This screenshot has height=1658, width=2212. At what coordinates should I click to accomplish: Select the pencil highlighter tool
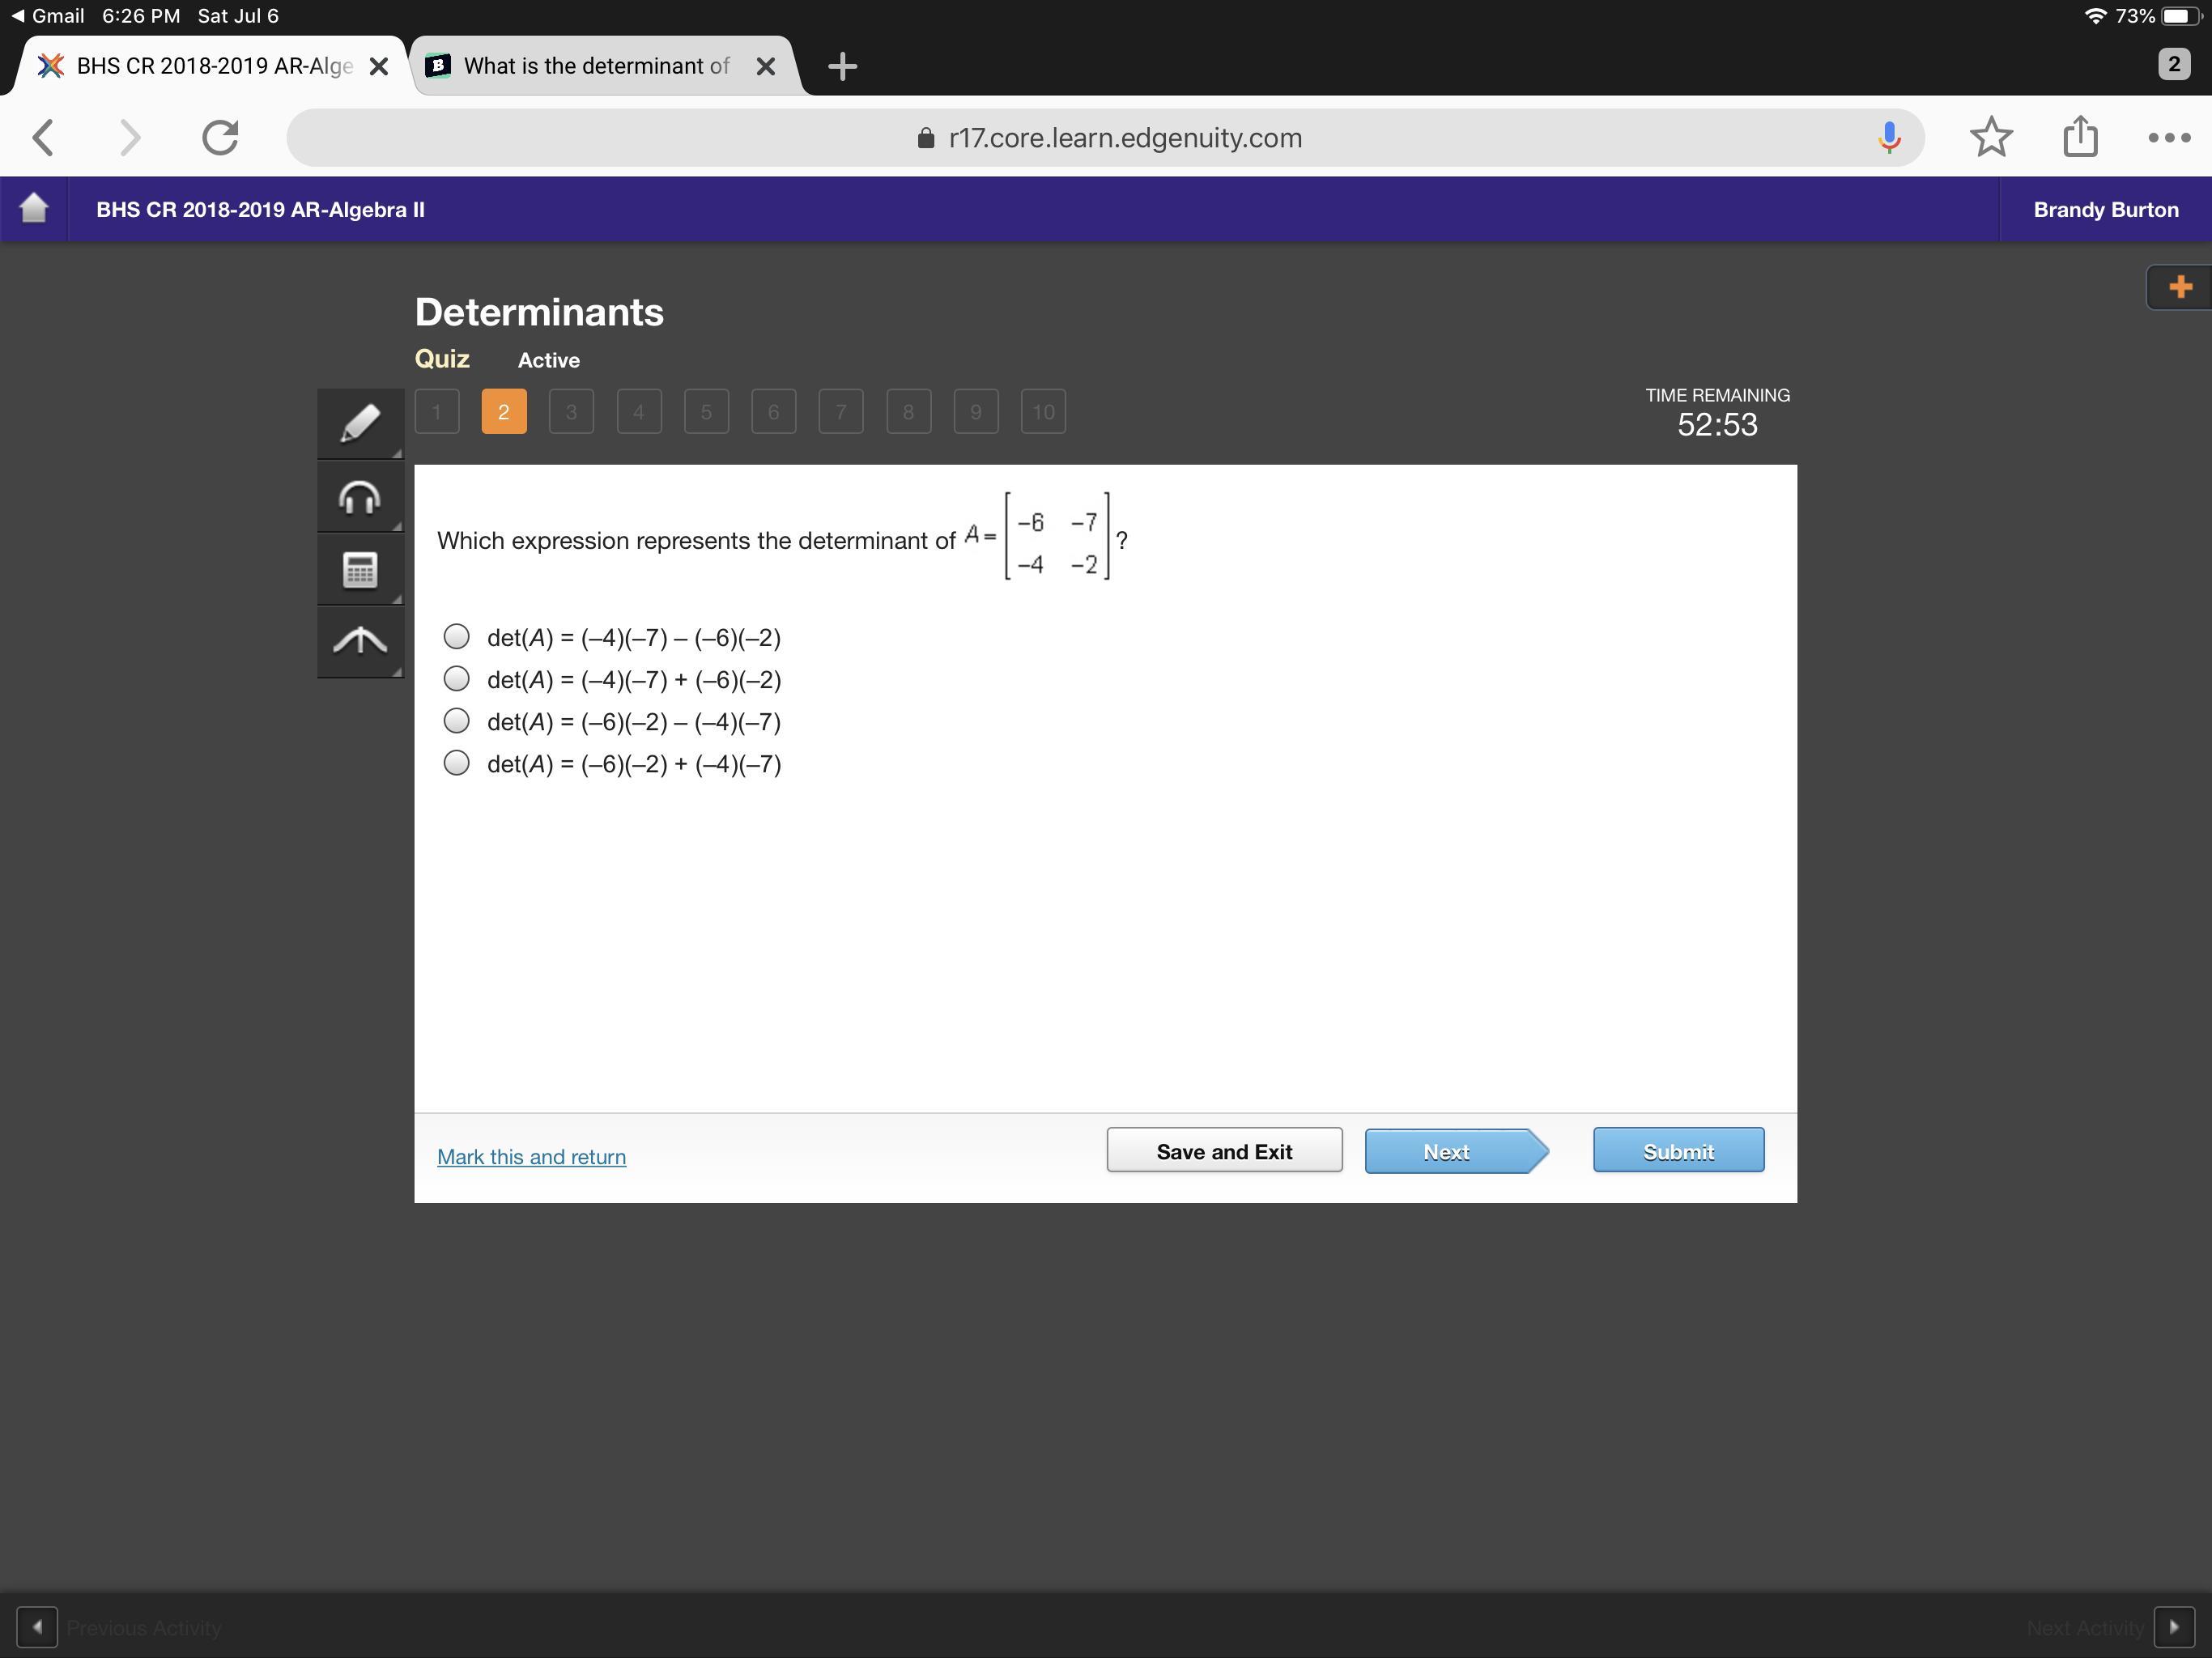tap(360, 423)
